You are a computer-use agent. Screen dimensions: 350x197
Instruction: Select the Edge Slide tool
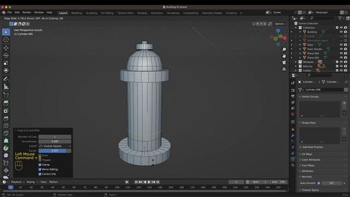click(6, 163)
